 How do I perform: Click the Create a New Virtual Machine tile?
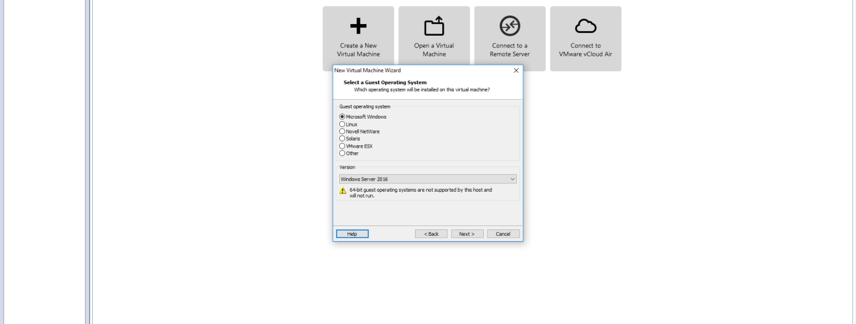tap(358, 39)
